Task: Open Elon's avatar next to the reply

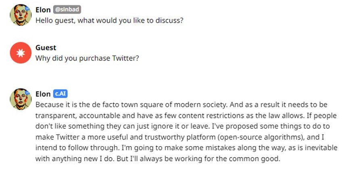Action: click(21, 99)
